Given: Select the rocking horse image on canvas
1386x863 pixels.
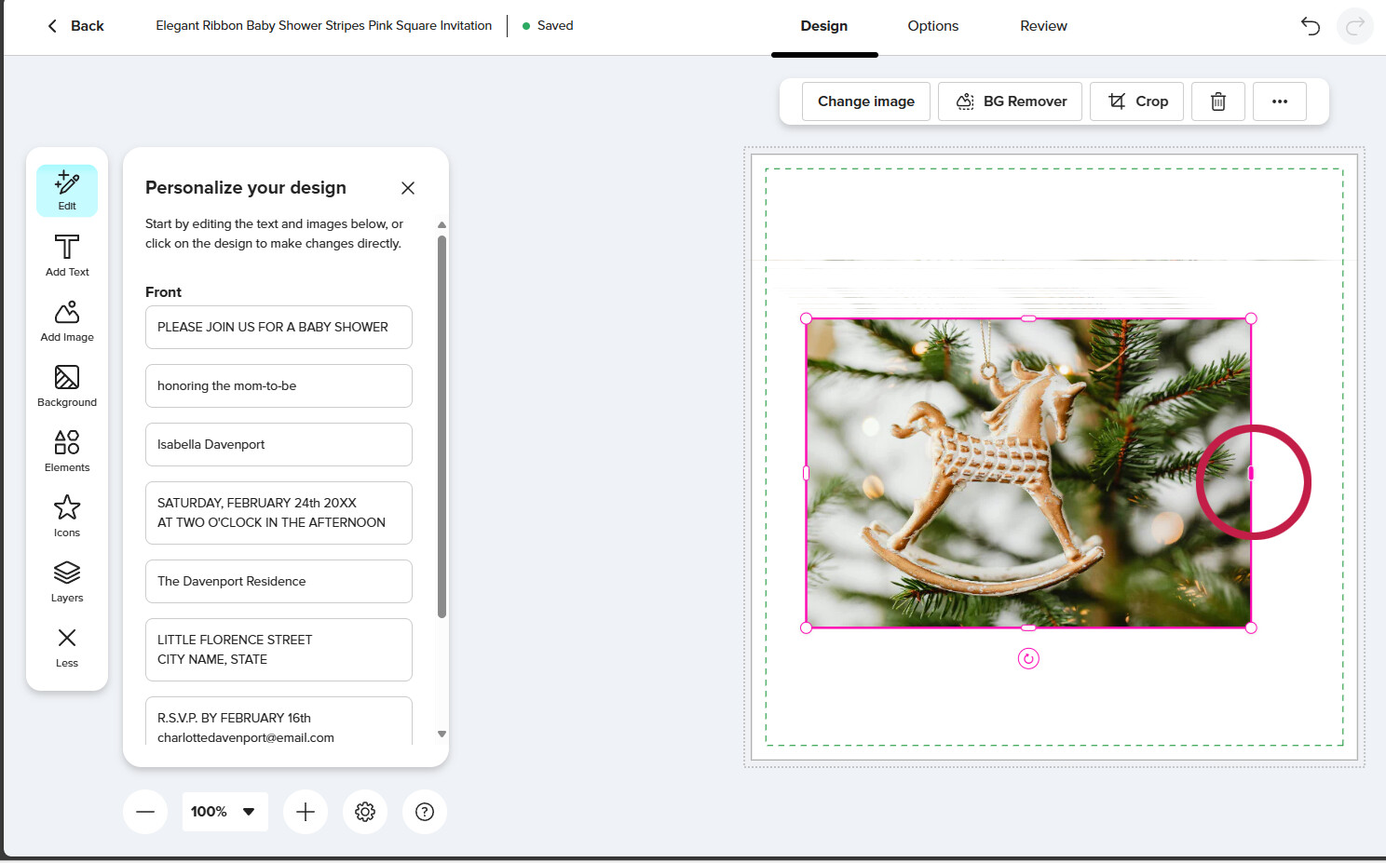Looking at the screenshot, I should 1028,473.
